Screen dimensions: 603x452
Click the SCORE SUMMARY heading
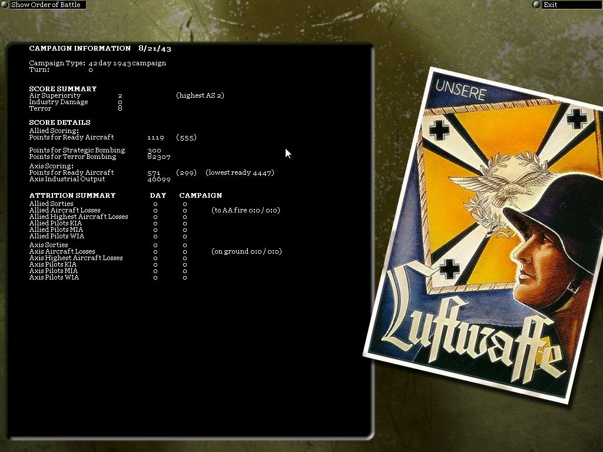62,89
